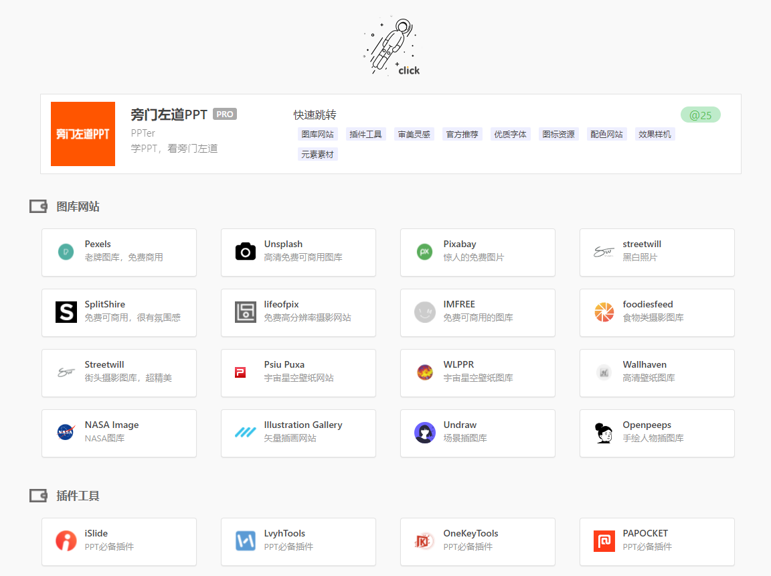This screenshot has width=771, height=576.
Task: Open the Psiu Puxa space wallpaper card
Action: click(298, 372)
